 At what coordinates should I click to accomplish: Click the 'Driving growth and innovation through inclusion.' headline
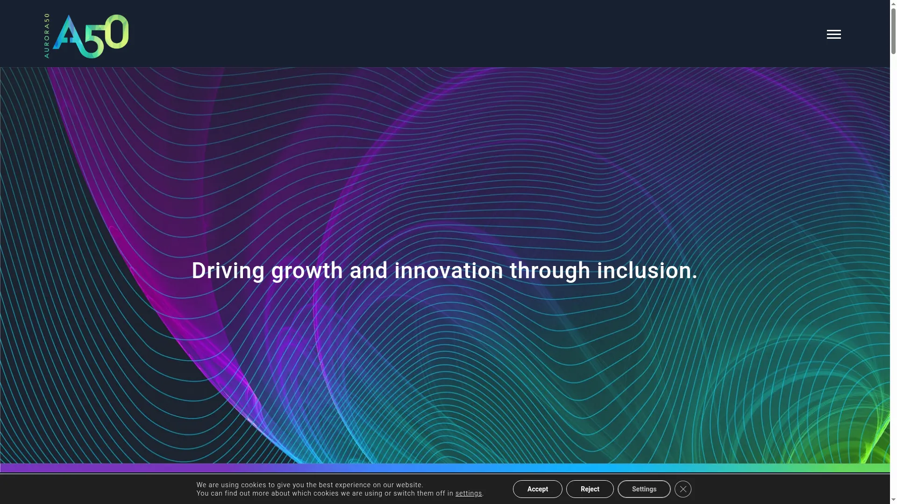pos(444,271)
